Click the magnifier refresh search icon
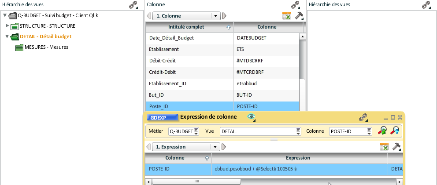 [x=382, y=131]
